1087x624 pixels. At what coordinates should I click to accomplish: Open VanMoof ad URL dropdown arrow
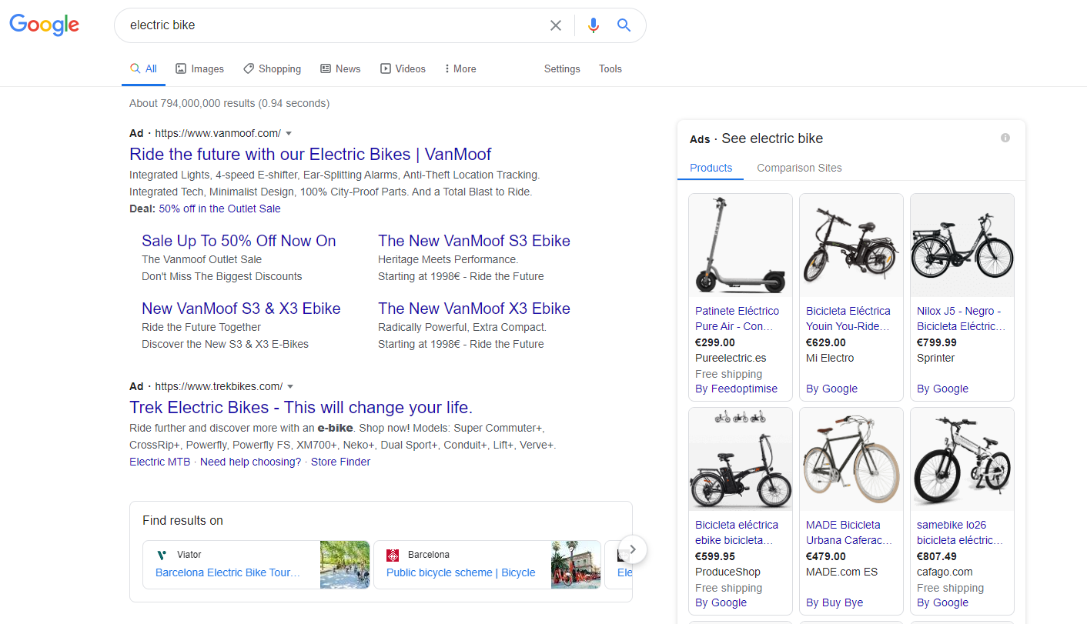pos(289,133)
